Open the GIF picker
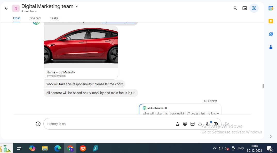Screen dimensions: 277x153 pyautogui.click(x=192, y=124)
